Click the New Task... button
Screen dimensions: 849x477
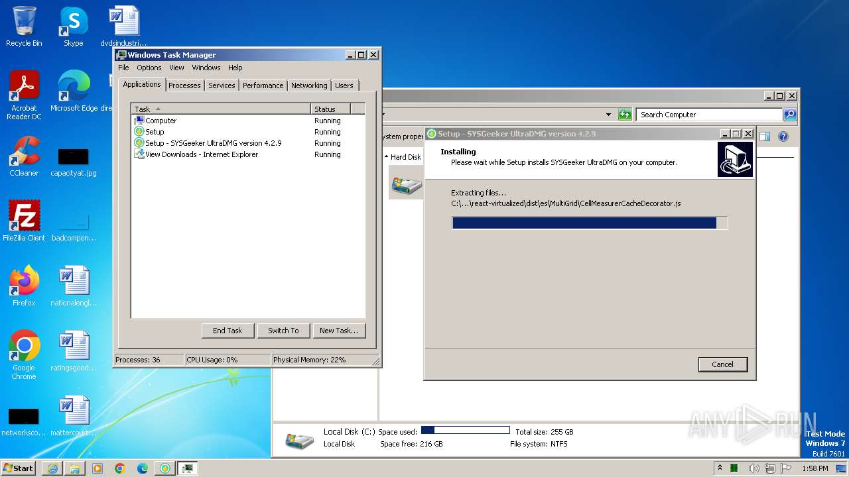pos(339,331)
